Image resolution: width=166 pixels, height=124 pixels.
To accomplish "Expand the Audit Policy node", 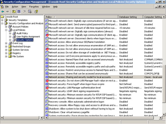I will click(x=10, y=33).
